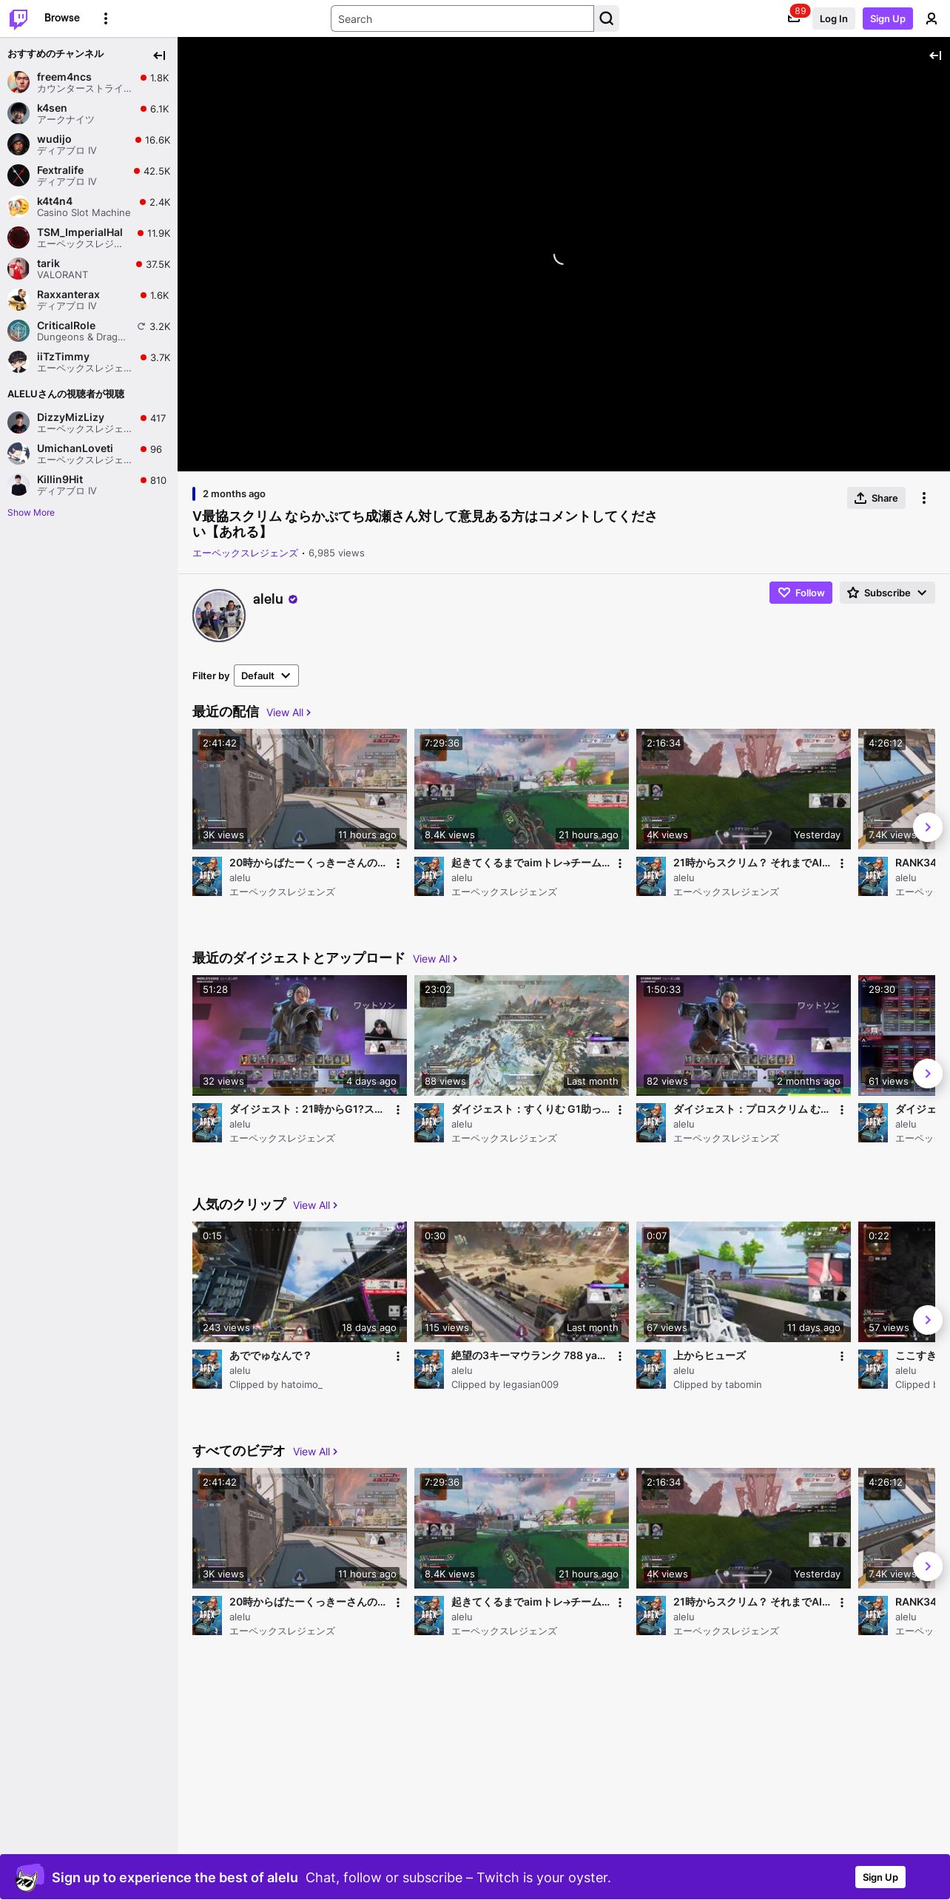Open options for ダイジェスト：すくりむ G1 video
This screenshot has height=1900, width=950.
[x=620, y=1110]
